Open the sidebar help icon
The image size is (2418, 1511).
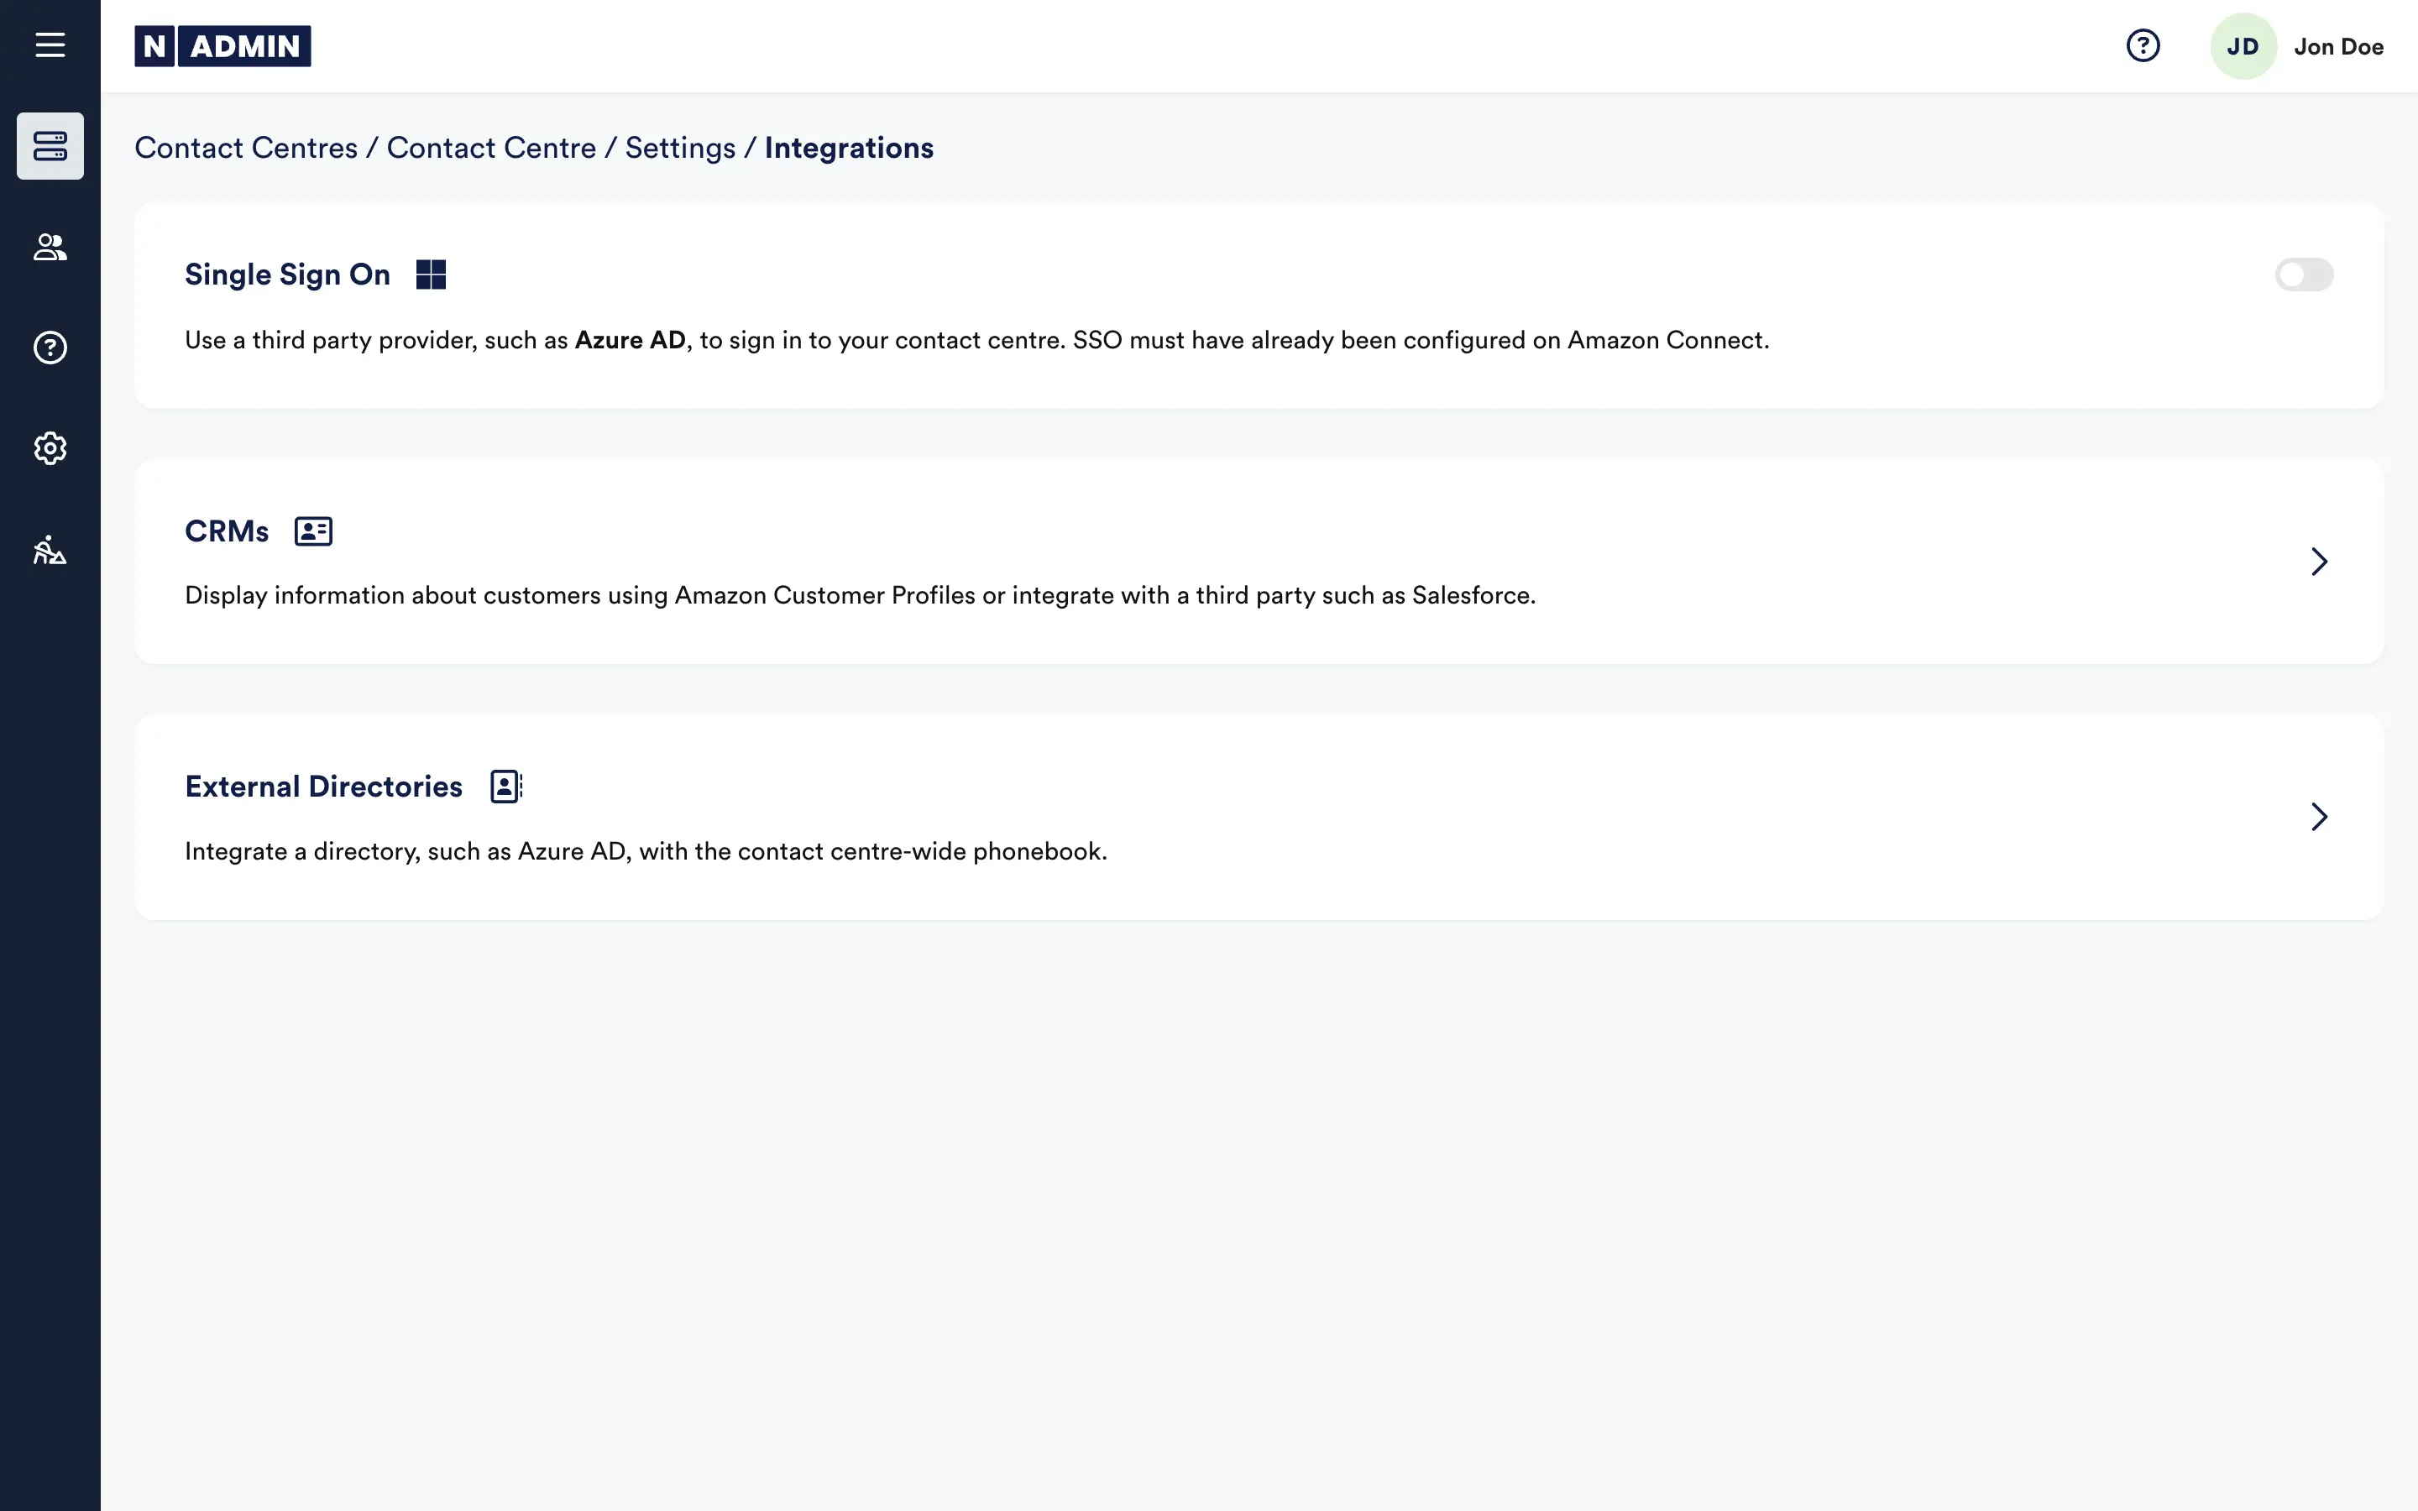coord(50,348)
